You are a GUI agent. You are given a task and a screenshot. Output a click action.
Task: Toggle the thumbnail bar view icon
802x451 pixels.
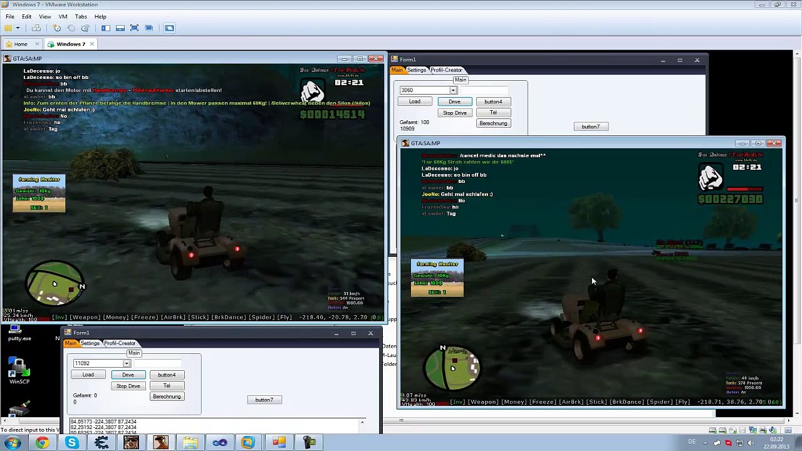click(x=120, y=28)
